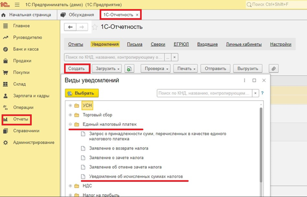307x197 pixels.
Task: Expand the Торговый сбор folder
Action: tap(70, 115)
